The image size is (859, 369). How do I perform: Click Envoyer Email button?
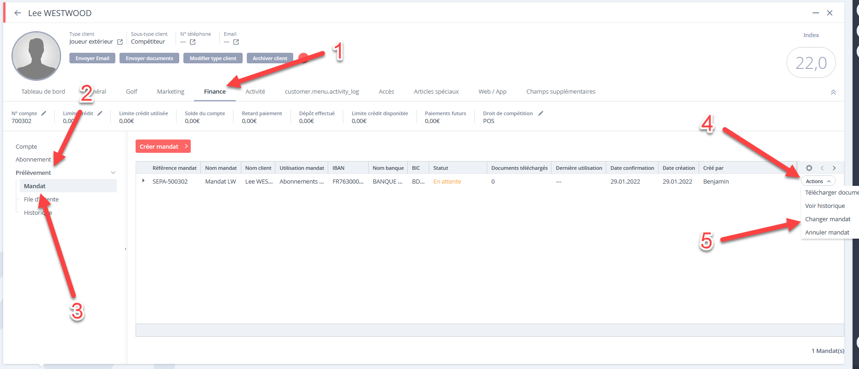[92, 58]
